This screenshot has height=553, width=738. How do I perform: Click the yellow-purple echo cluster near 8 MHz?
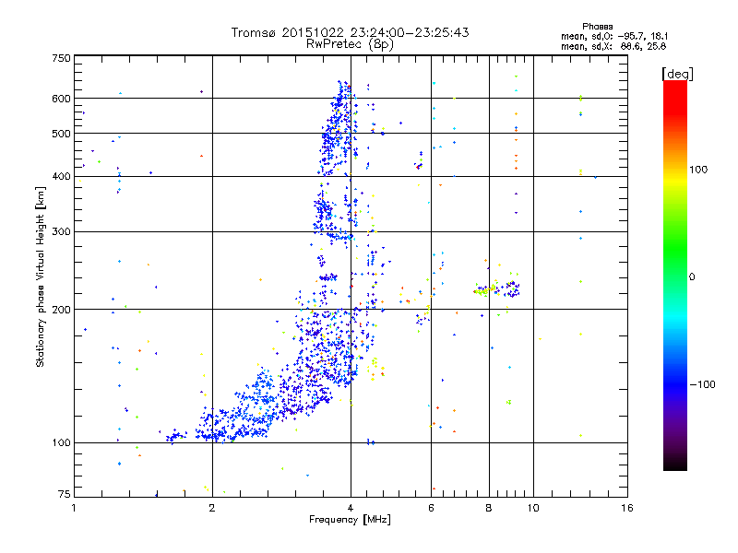(x=496, y=289)
